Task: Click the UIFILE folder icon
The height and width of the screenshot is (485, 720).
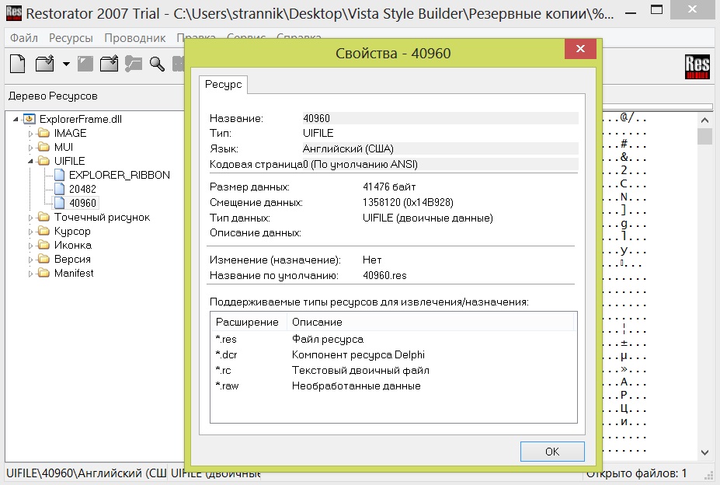Action: click(x=43, y=161)
